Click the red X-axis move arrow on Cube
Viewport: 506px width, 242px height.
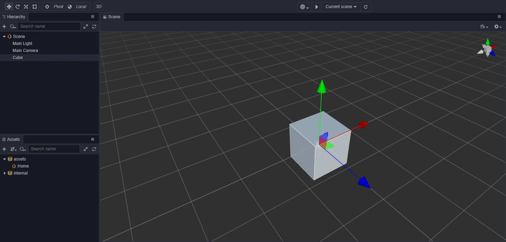(x=363, y=124)
